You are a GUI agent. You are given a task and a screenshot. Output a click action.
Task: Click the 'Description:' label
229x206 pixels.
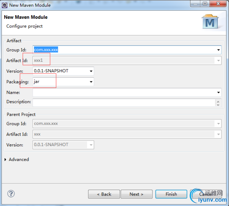click(19, 102)
